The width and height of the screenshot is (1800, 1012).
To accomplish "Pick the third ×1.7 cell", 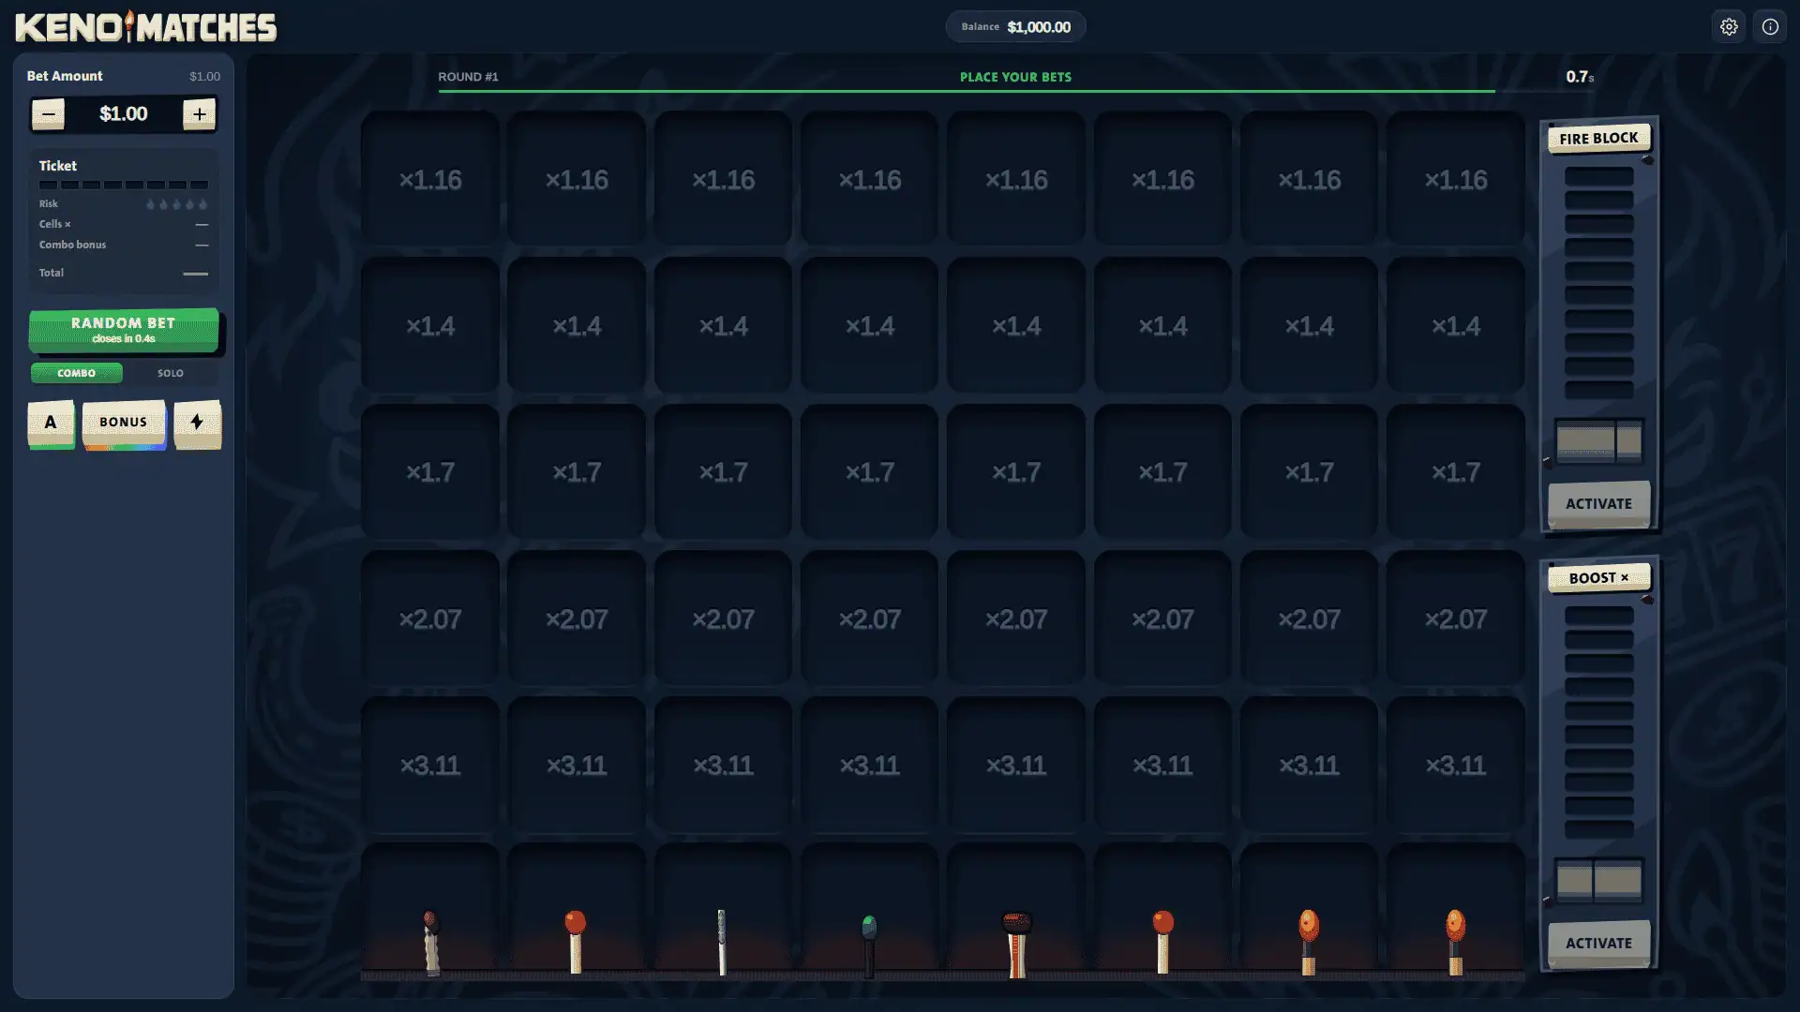I will click(723, 472).
